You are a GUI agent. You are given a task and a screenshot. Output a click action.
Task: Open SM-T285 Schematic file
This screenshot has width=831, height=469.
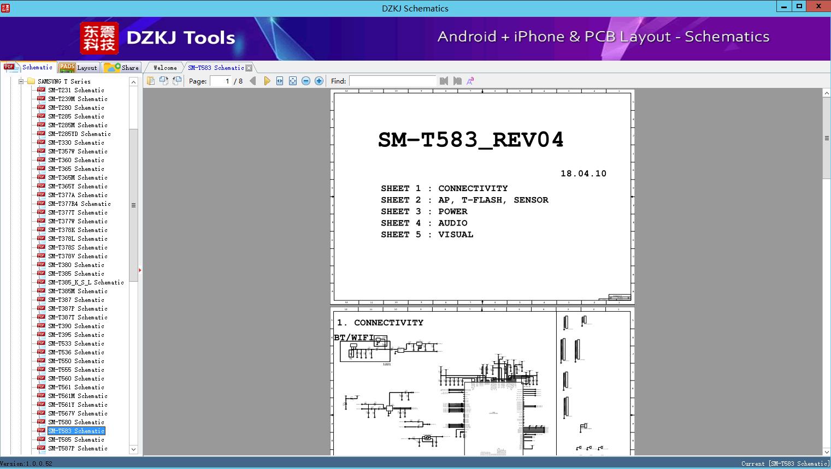tap(76, 116)
